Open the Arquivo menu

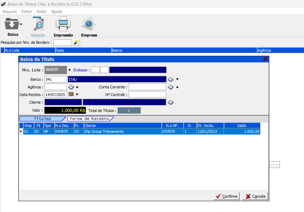coord(9,12)
